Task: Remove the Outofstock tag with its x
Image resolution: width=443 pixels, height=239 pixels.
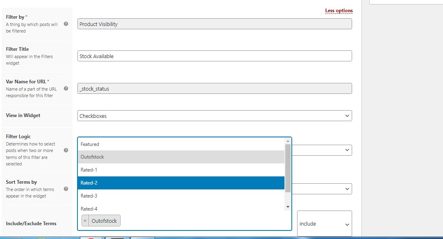Action: click(85, 221)
